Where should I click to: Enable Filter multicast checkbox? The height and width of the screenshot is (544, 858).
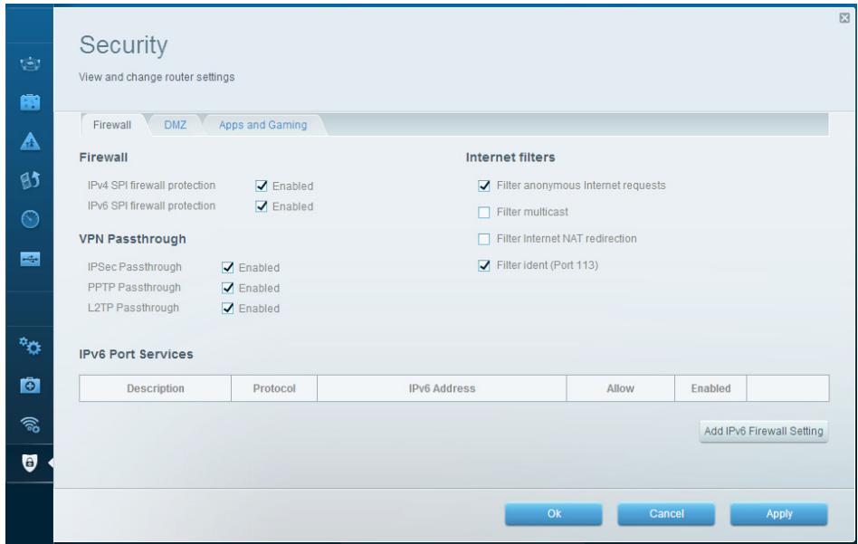[483, 213]
